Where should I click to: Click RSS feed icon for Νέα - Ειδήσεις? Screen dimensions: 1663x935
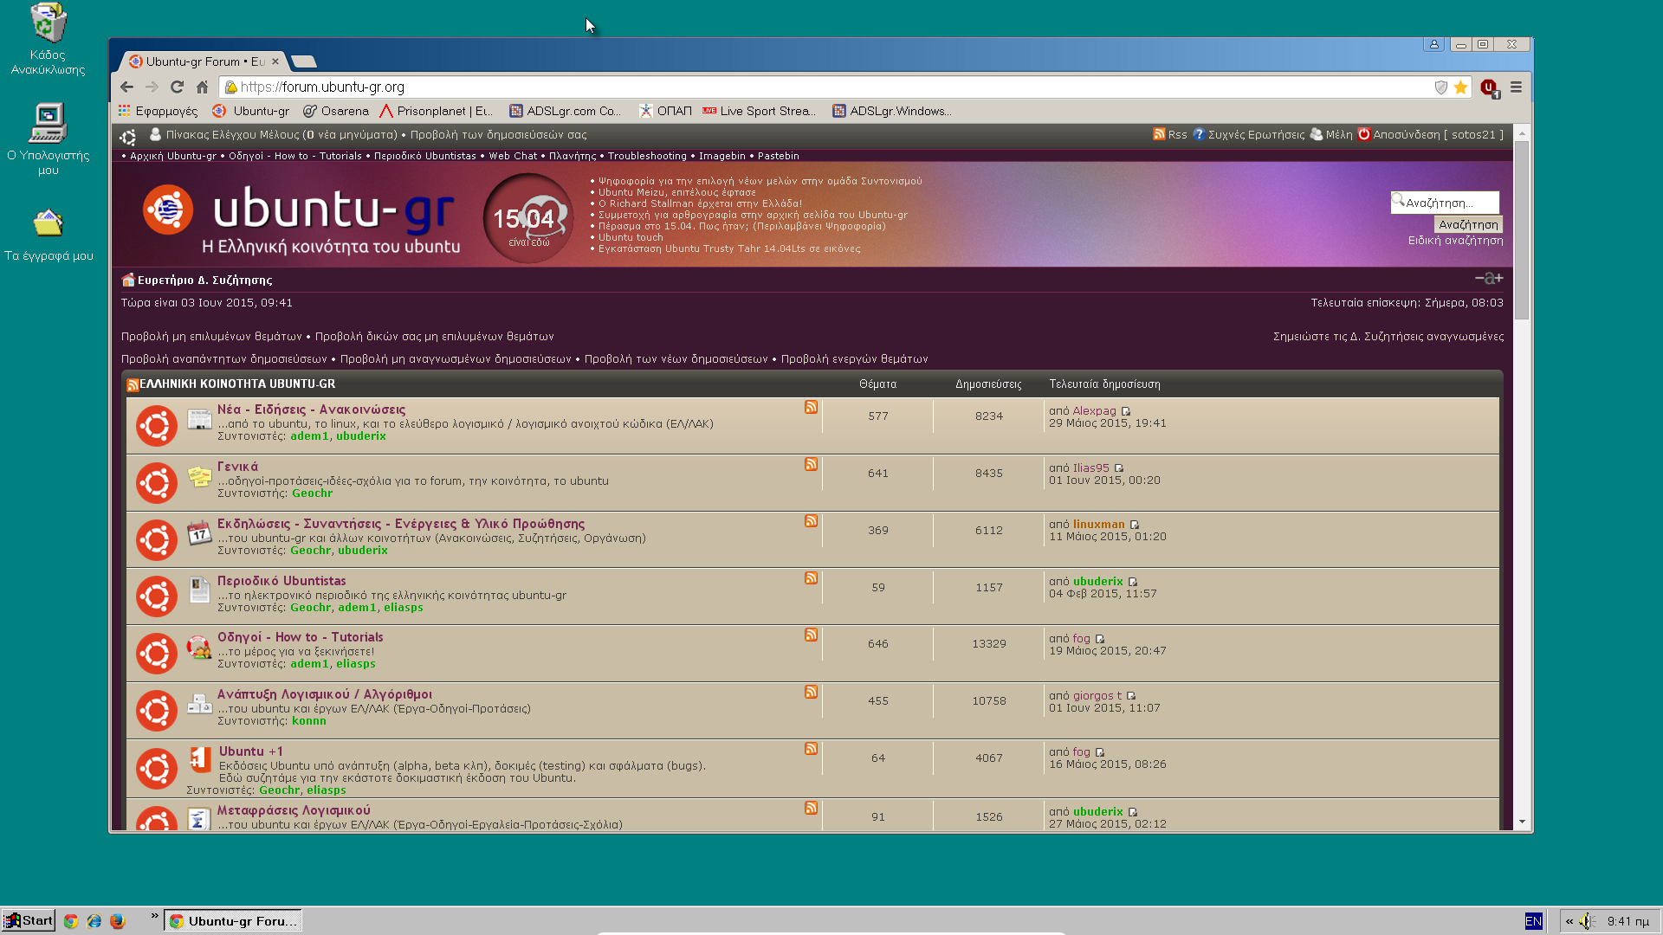[811, 407]
